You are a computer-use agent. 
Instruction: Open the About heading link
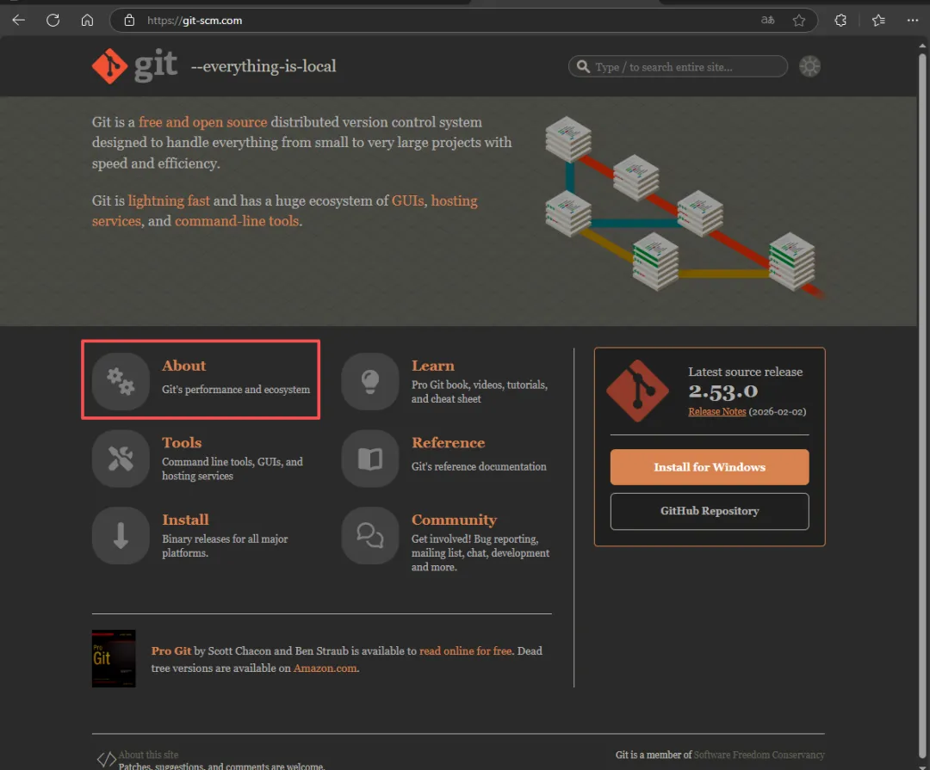click(x=184, y=366)
